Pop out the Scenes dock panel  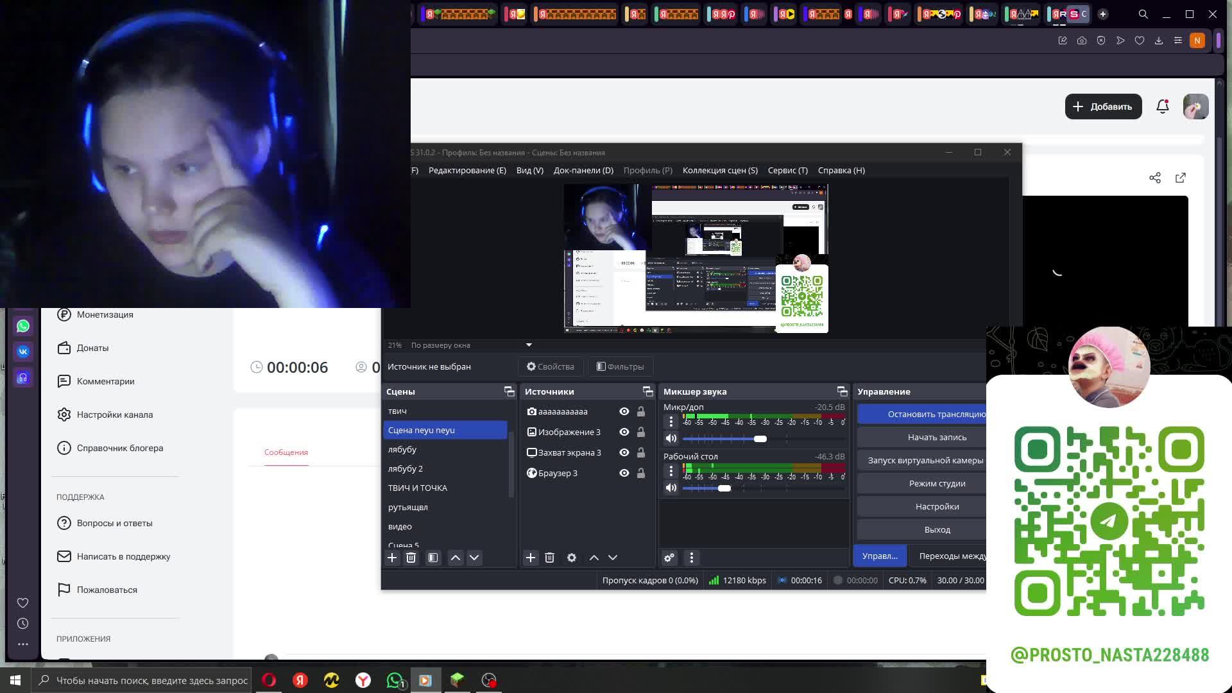(509, 391)
